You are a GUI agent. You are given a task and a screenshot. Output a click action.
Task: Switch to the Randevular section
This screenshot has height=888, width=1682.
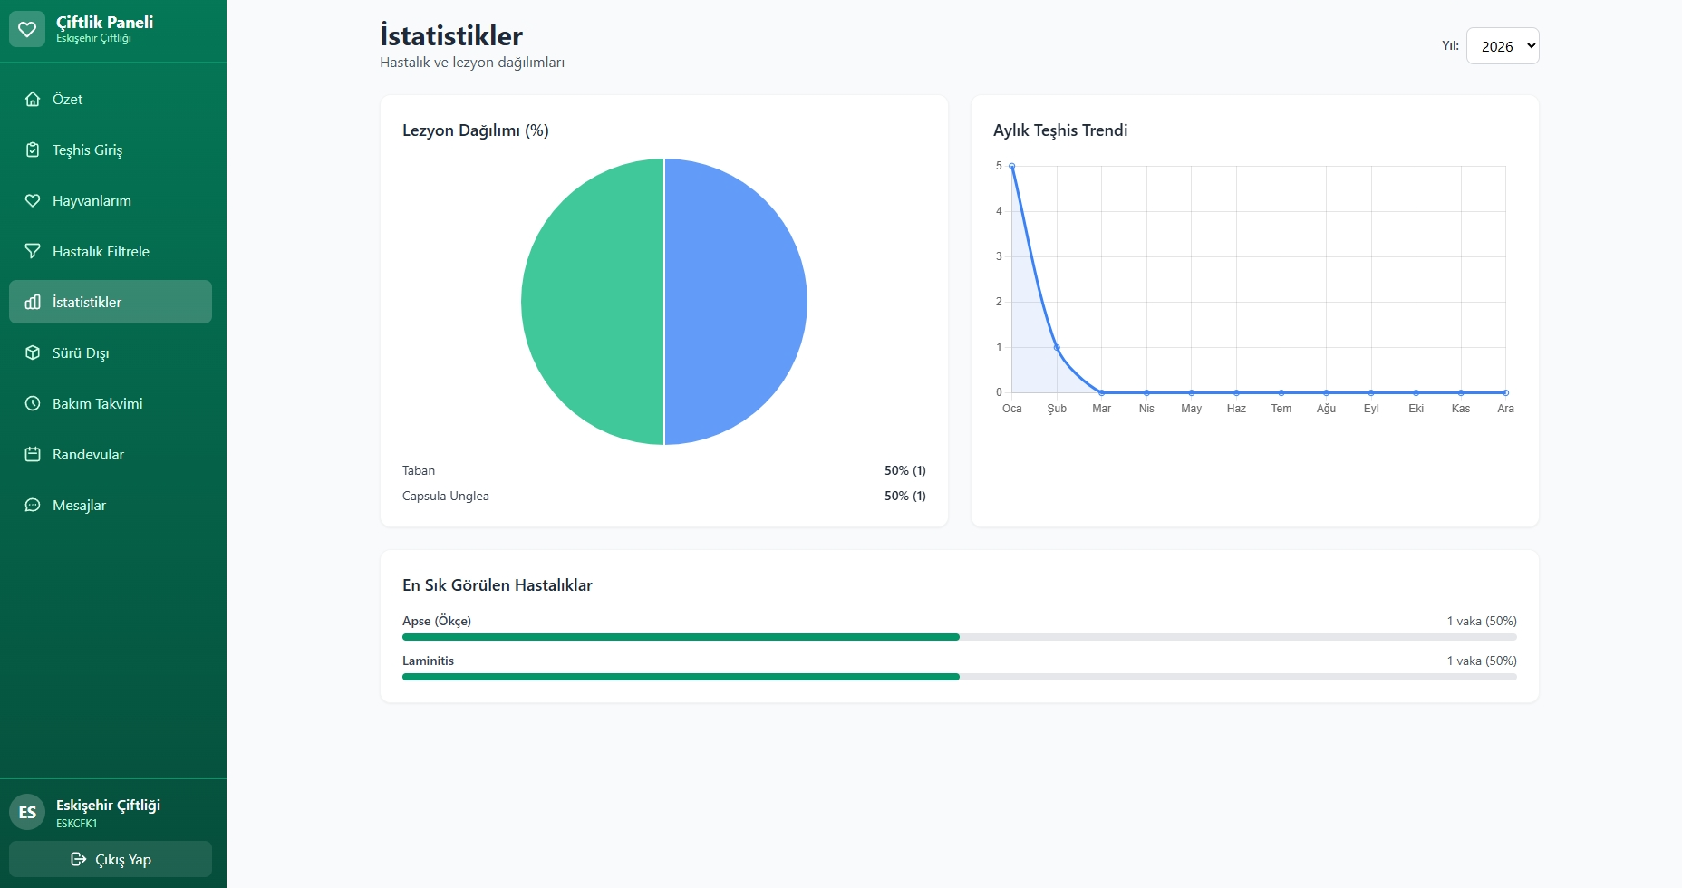(88, 454)
